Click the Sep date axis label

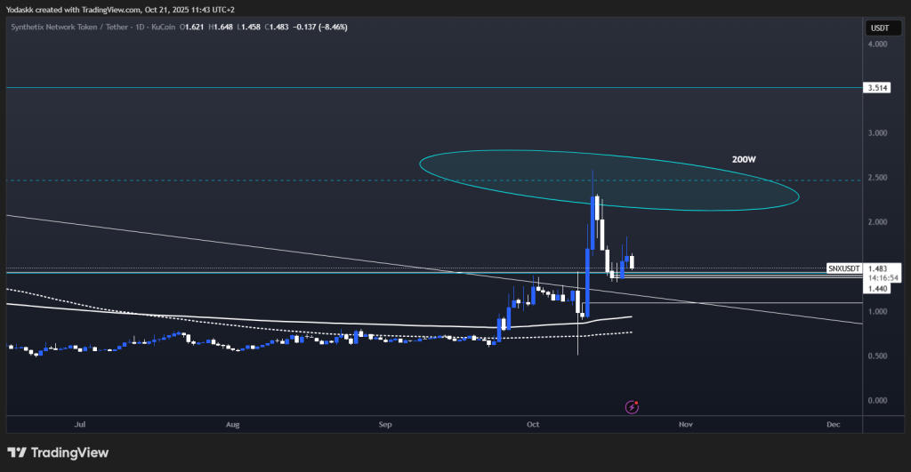[385, 424]
